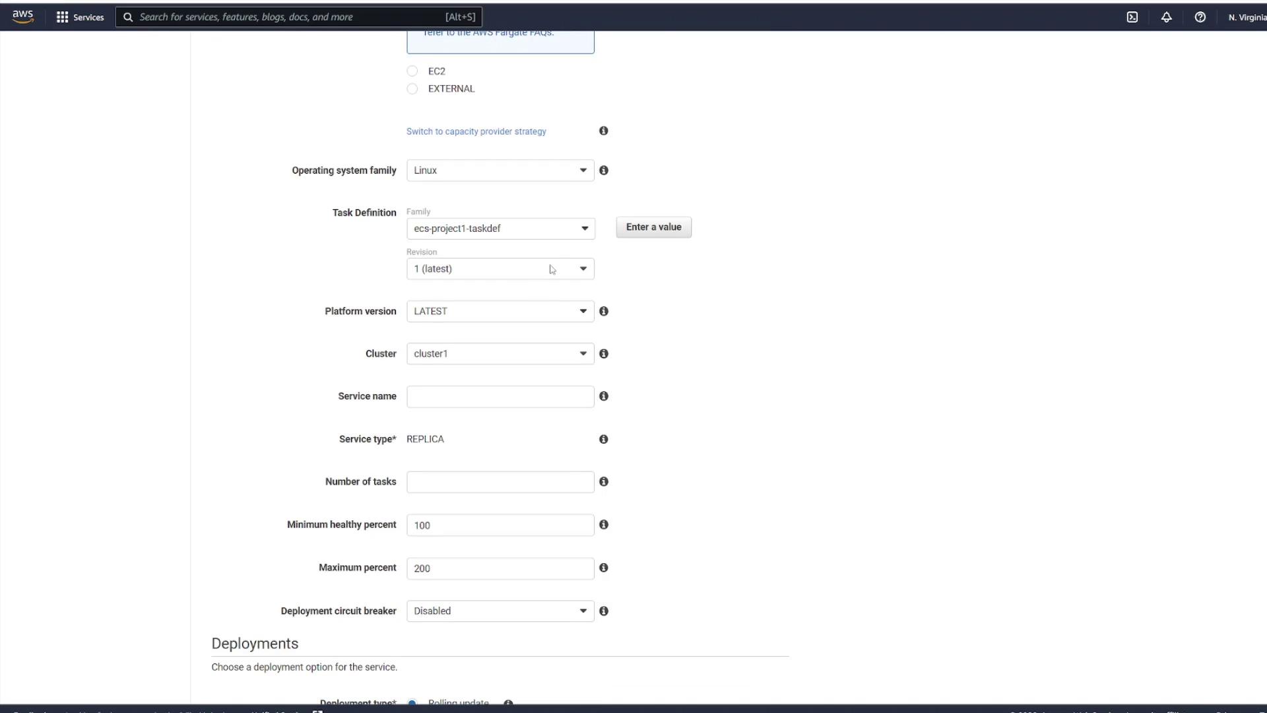The height and width of the screenshot is (713, 1267).
Task: Select the EC2 launch type radio
Action: [x=412, y=71]
